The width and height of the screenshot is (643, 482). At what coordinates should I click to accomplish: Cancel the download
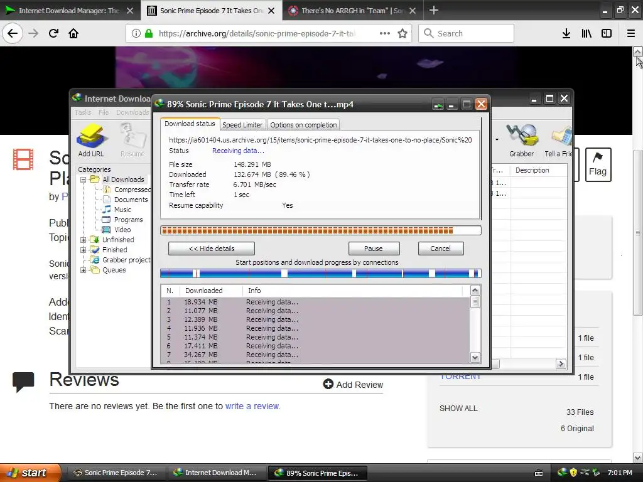point(440,249)
